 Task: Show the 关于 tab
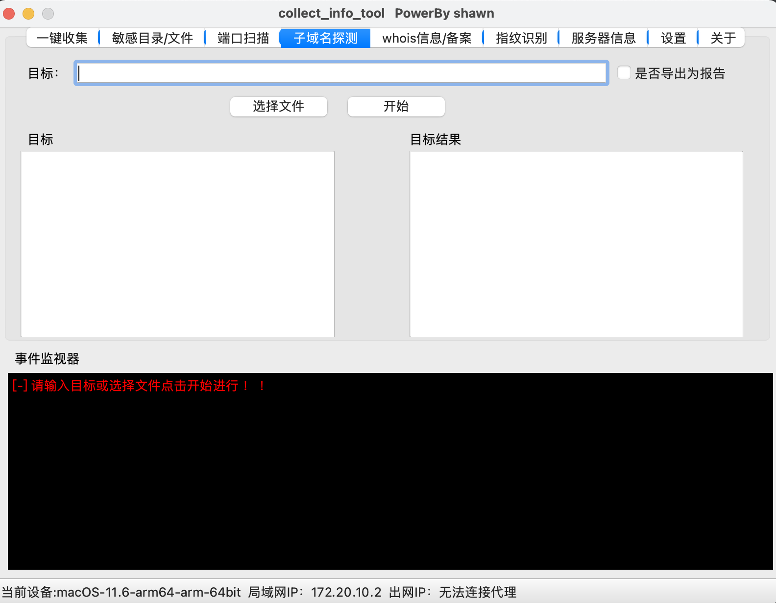[723, 38]
